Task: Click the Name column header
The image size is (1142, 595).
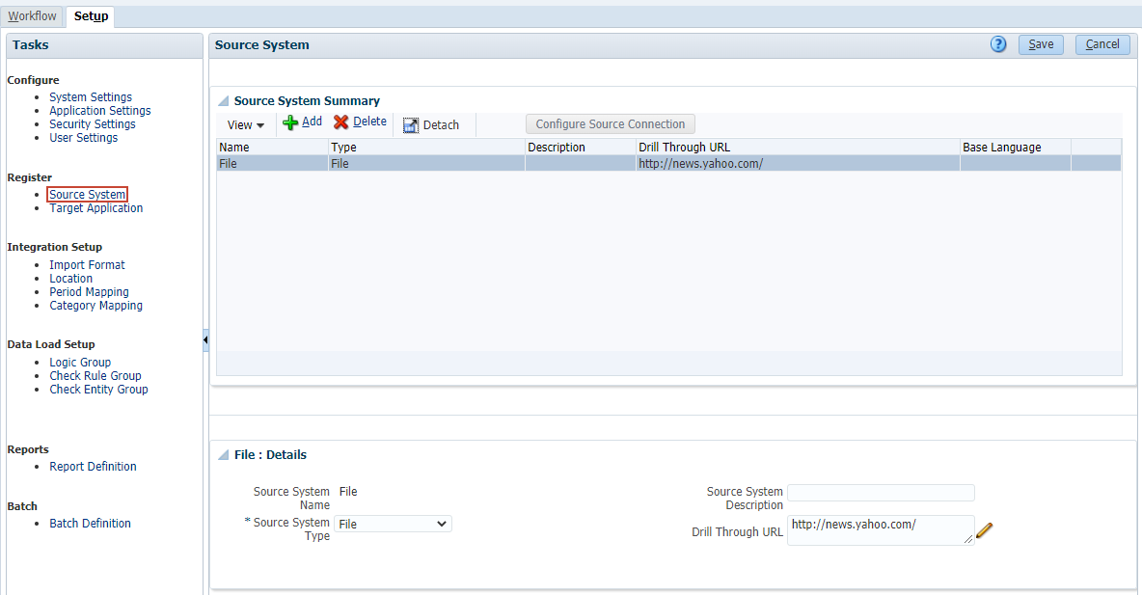Action: click(272, 148)
